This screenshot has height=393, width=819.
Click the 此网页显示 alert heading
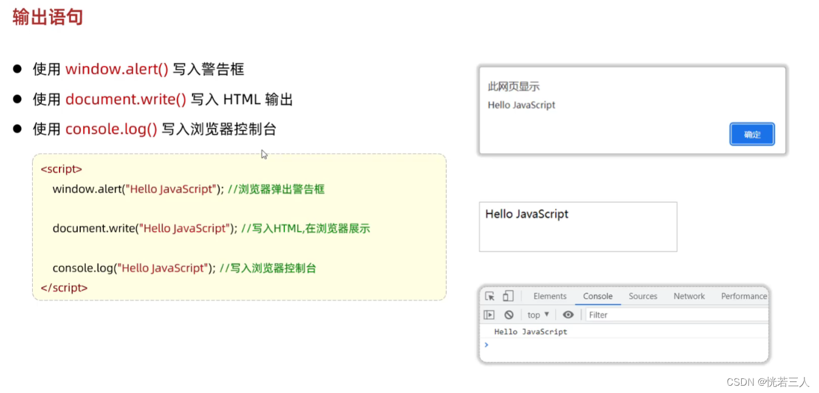(513, 87)
